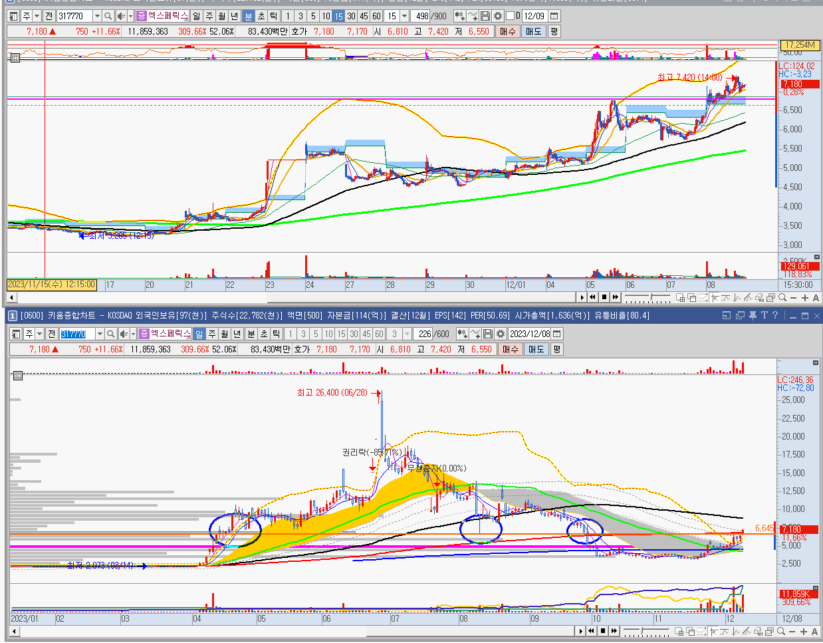Viewport: 823px width, 643px height.
Task: Toggle the side panel icon in daily chart
Action: pyautogui.click(x=17, y=333)
